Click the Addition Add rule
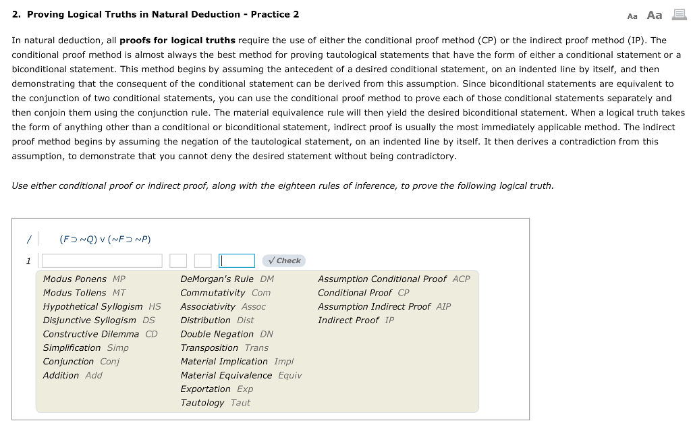Viewport: 691px width, 421px height. (x=72, y=375)
